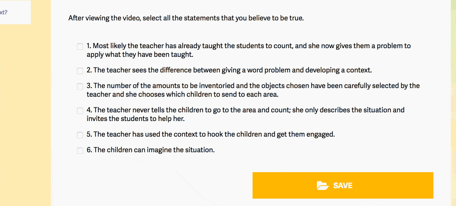This screenshot has height=206, width=456.
Task: Tick the checkbox for statement 2
Action: click(x=80, y=71)
